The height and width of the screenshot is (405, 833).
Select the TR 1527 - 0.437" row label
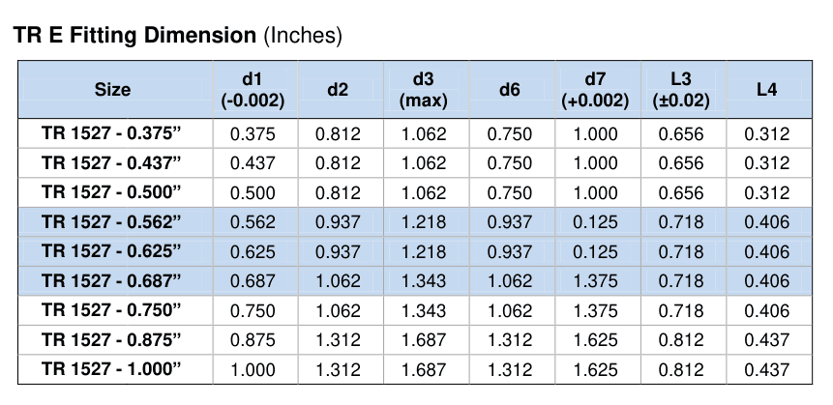(x=111, y=162)
